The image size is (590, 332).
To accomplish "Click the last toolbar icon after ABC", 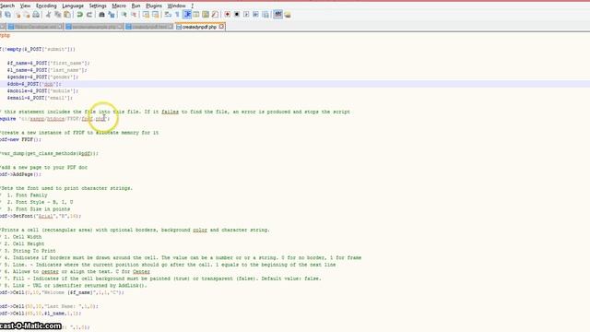I will [288, 15].
